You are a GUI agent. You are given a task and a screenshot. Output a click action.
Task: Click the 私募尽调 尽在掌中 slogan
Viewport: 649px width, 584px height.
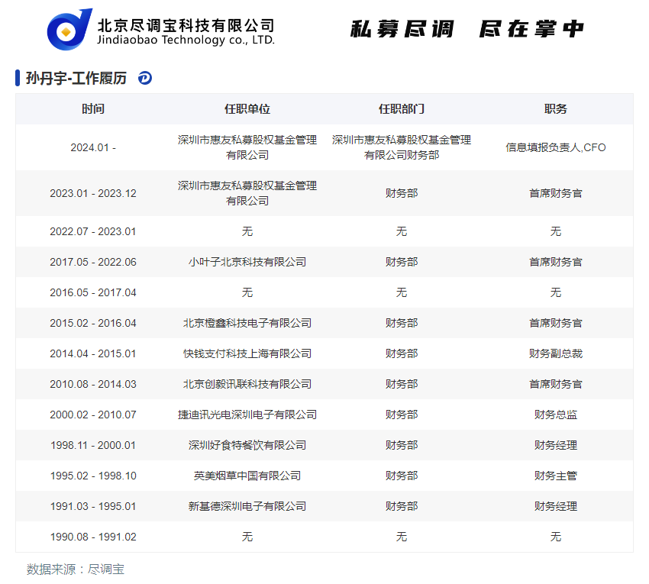(467, 29)
